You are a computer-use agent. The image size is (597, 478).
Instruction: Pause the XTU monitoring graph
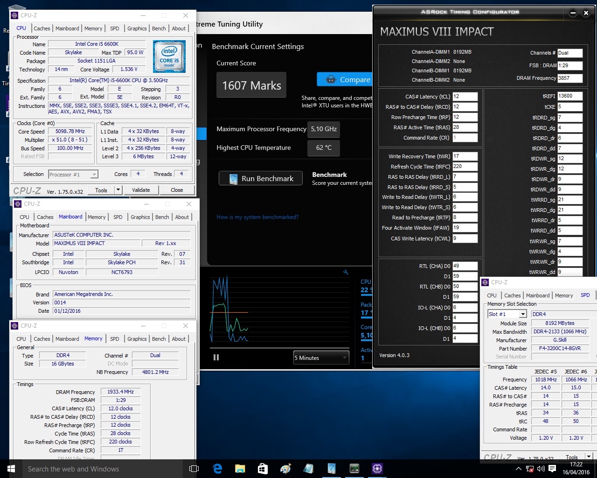click(x=216, y=358)
